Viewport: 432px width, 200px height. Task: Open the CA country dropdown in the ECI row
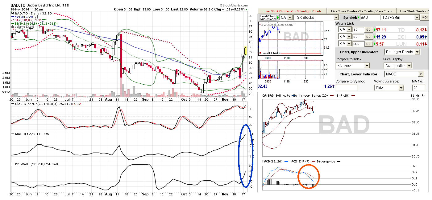click(x=345, y=37)
